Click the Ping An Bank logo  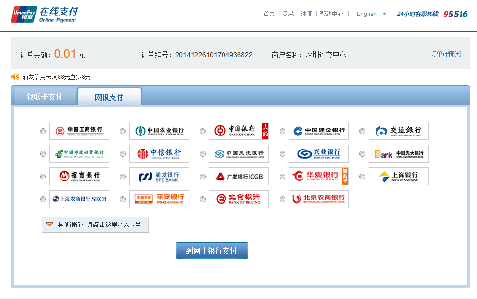click(x=159, y=199)
